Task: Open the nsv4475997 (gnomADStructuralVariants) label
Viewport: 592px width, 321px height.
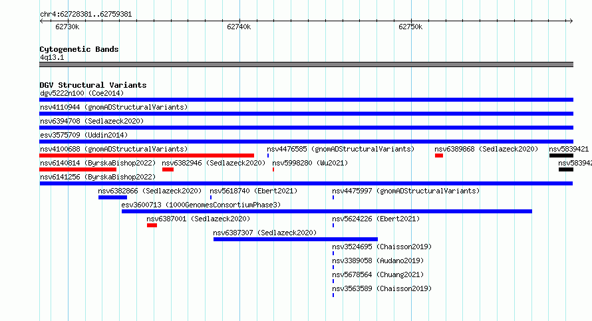Action: tap(406, 191)
